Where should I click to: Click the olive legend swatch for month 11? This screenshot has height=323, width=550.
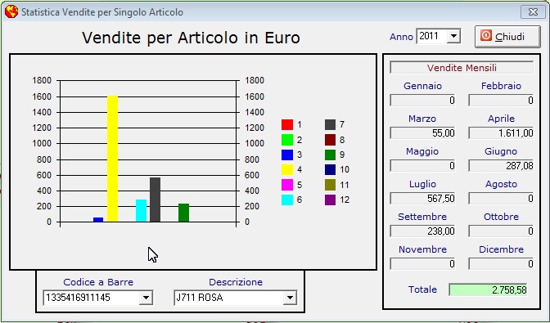click(x=330, y=185)
